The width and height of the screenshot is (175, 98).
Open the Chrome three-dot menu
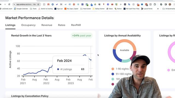(174, 4)
